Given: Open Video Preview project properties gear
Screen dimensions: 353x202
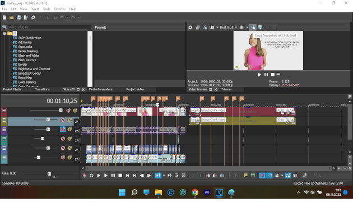Looking at the screenshot, I should 191,27.
